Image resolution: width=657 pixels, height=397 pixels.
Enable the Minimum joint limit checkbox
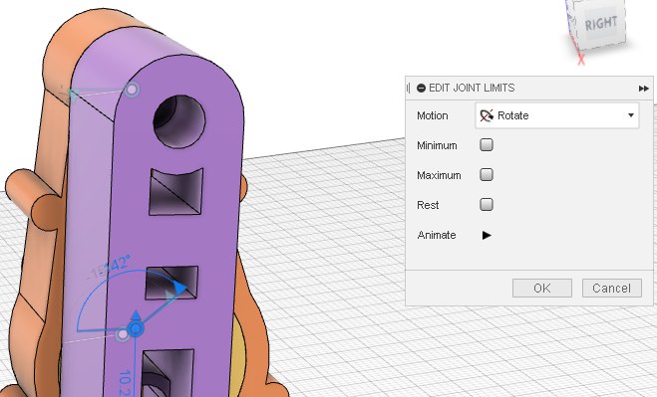coord(487,145)
